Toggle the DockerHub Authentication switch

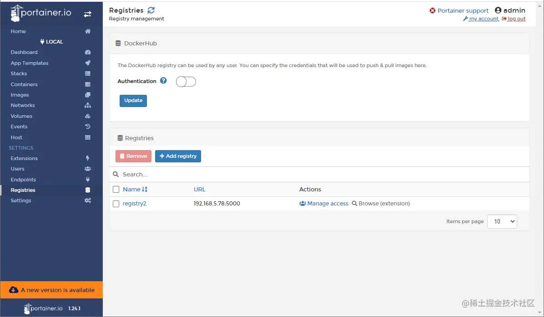(186, 82)
